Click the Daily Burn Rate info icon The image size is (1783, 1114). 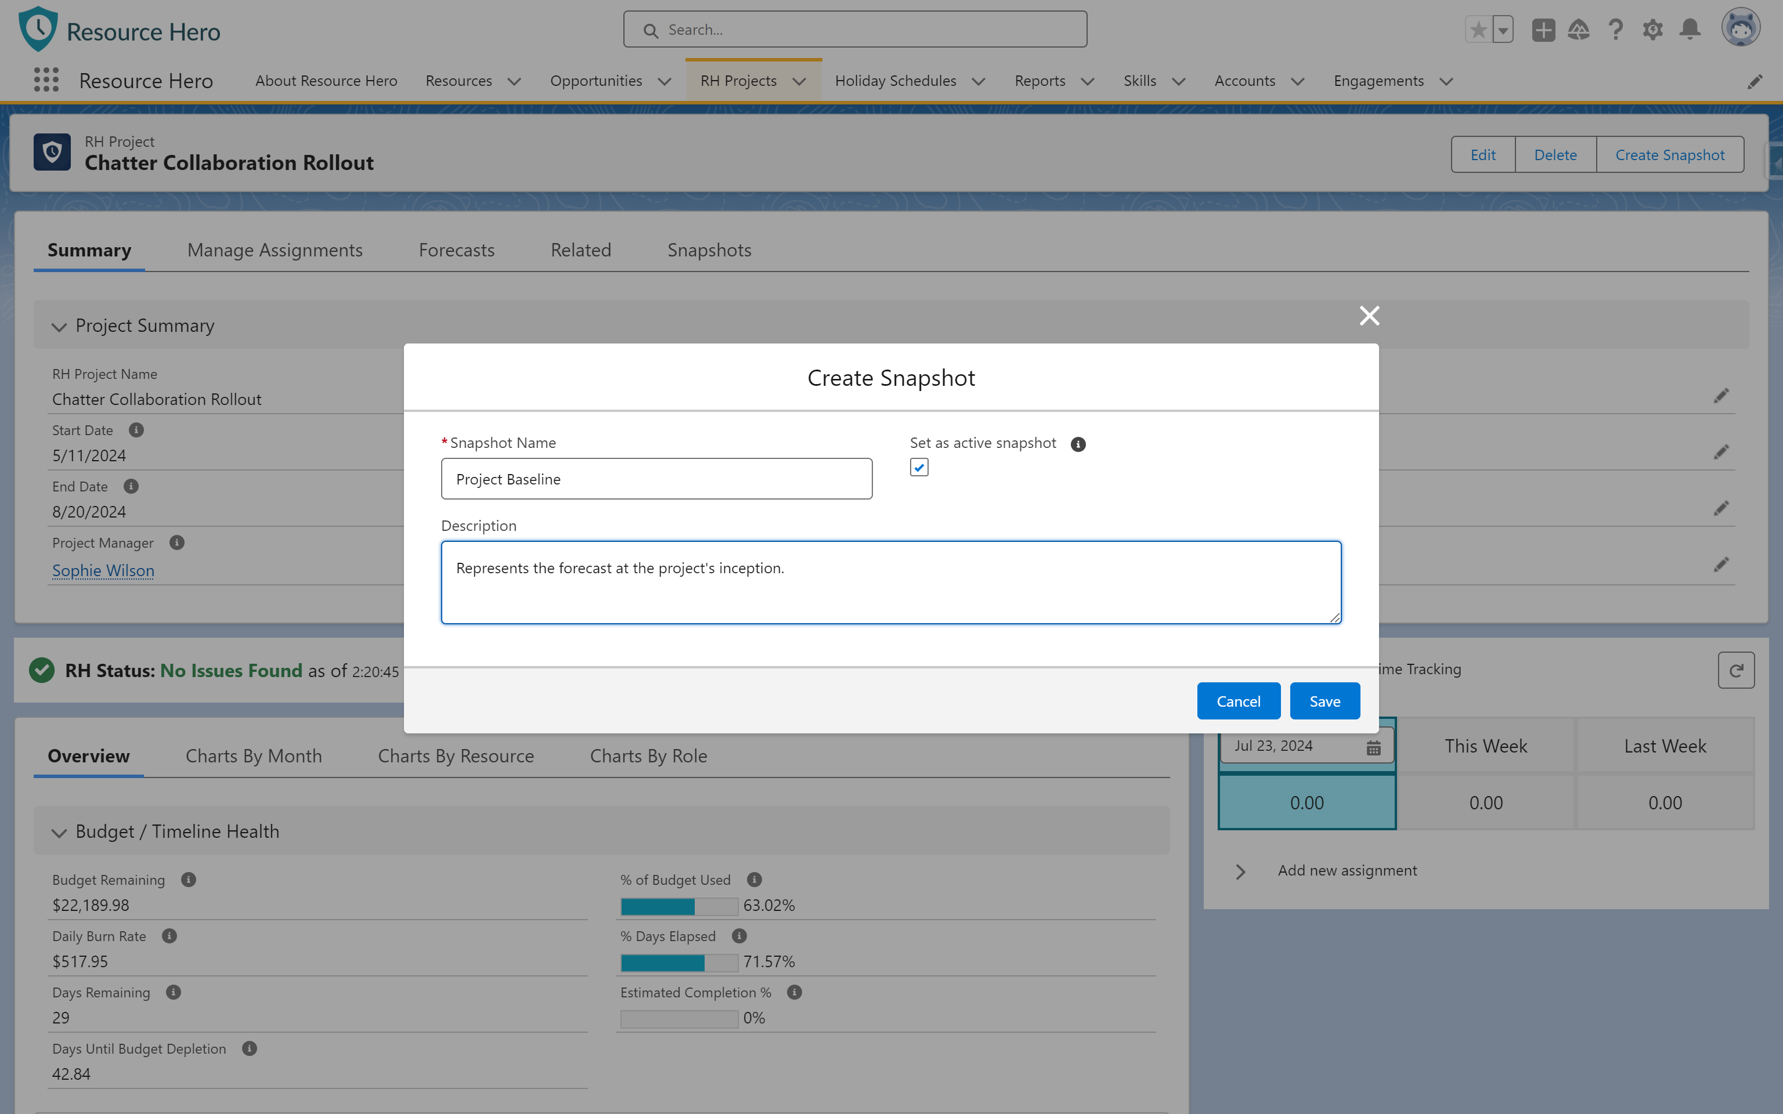[169, 936]
